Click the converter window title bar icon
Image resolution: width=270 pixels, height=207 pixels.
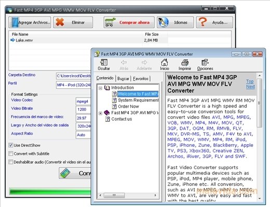pos(10,10)
